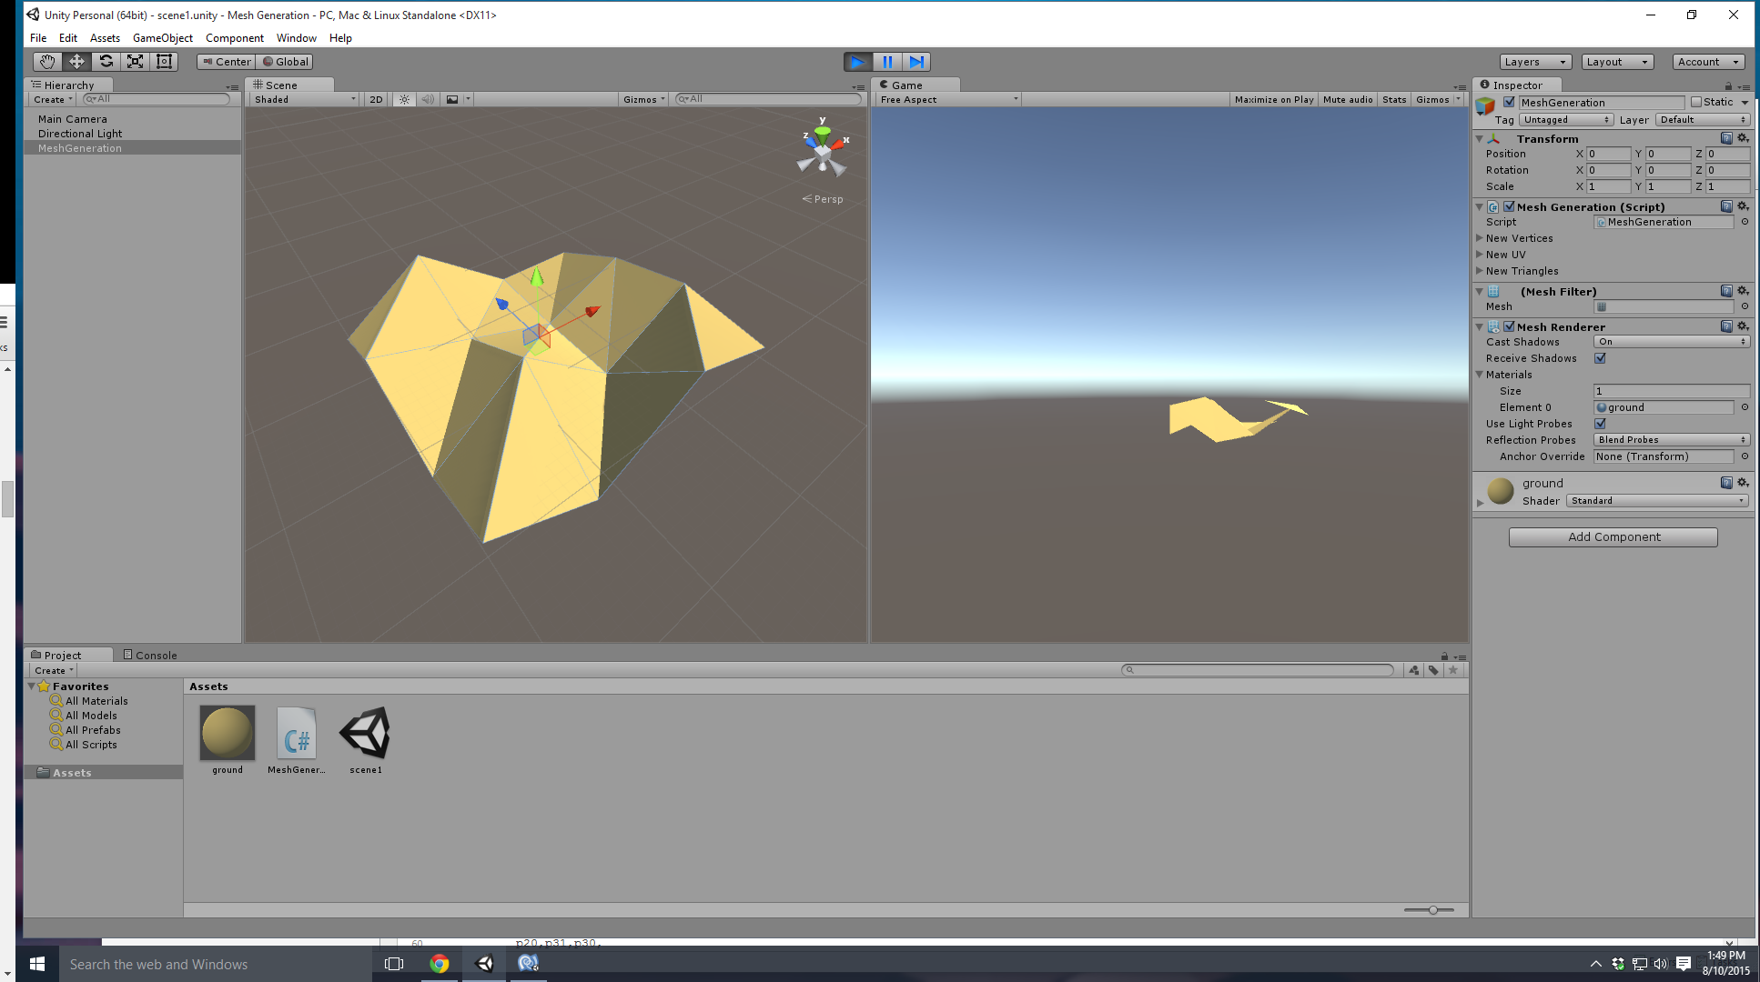Start Play mode
Image resolution: width=1760 pixels, height=982 pixels.
point(857,62)
